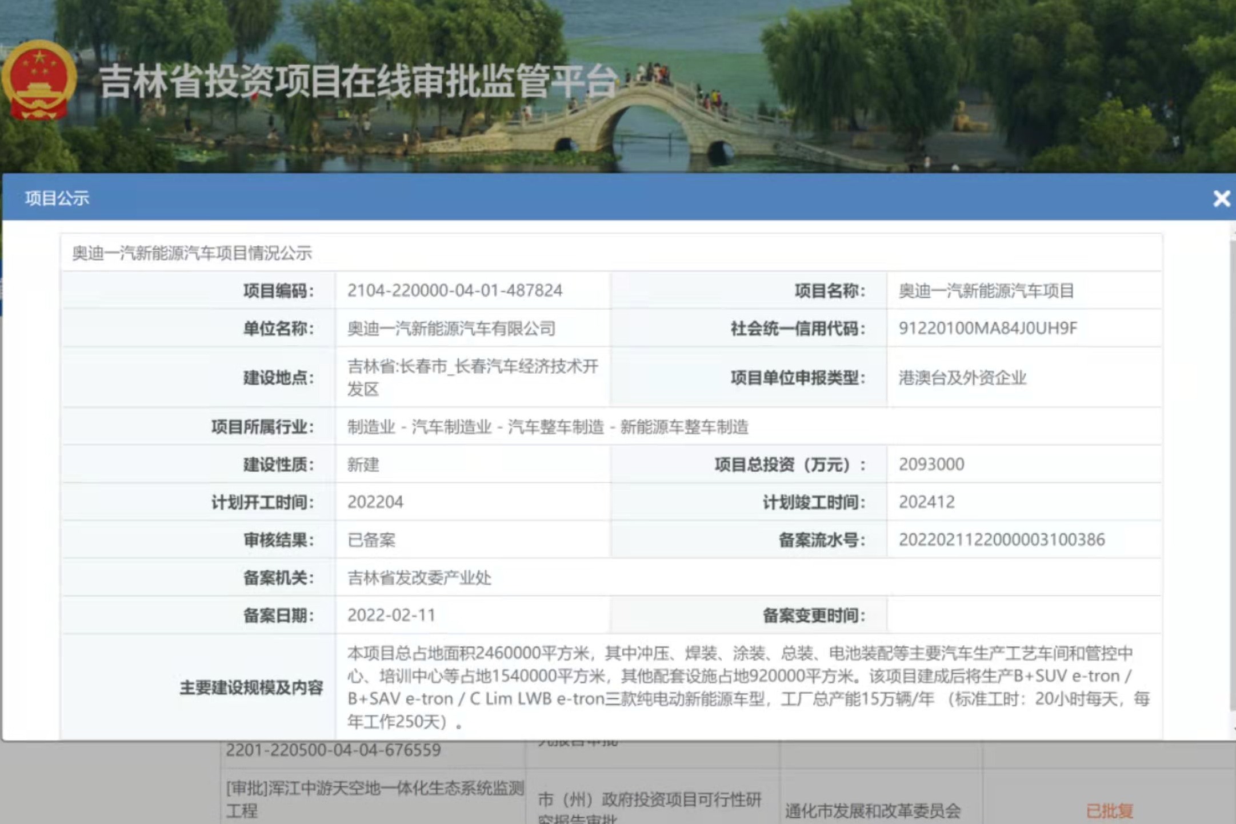This screenshot has width=1236, height=824.
Task: Click unit name 奥迪一汽新能源汽车有限公司
Action: tap(451, 329)
